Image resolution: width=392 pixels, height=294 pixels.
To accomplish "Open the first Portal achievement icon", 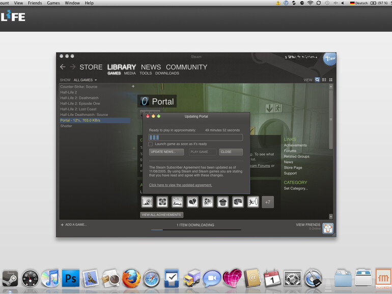I will [x=147, y=202].
